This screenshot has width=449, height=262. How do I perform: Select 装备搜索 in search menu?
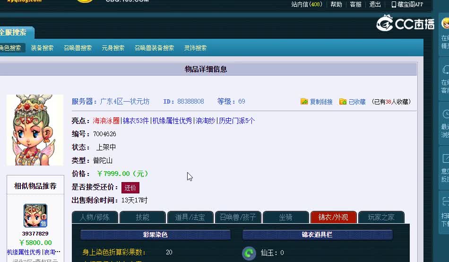pyautogui.click(x=42, y=48)
